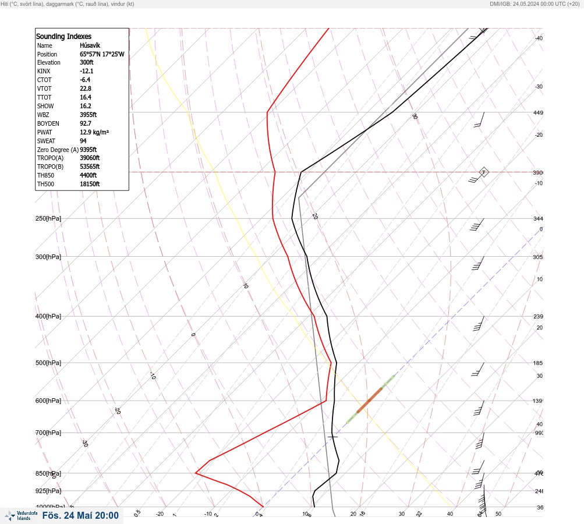This screenshot has height=524, width=584.
Task: Click the WBZ value 3955ft
Action: (x=89, y=115)
